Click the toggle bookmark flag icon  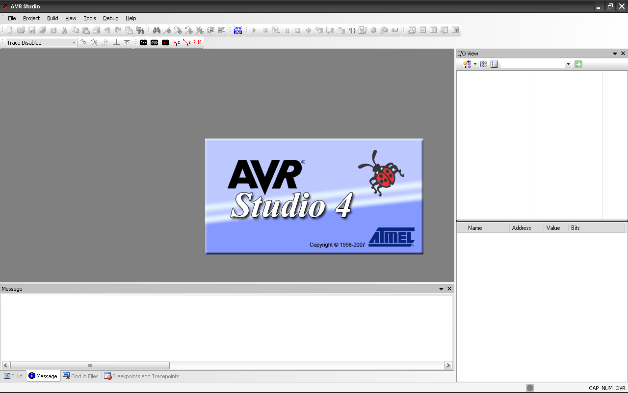(x=167, y=30)
